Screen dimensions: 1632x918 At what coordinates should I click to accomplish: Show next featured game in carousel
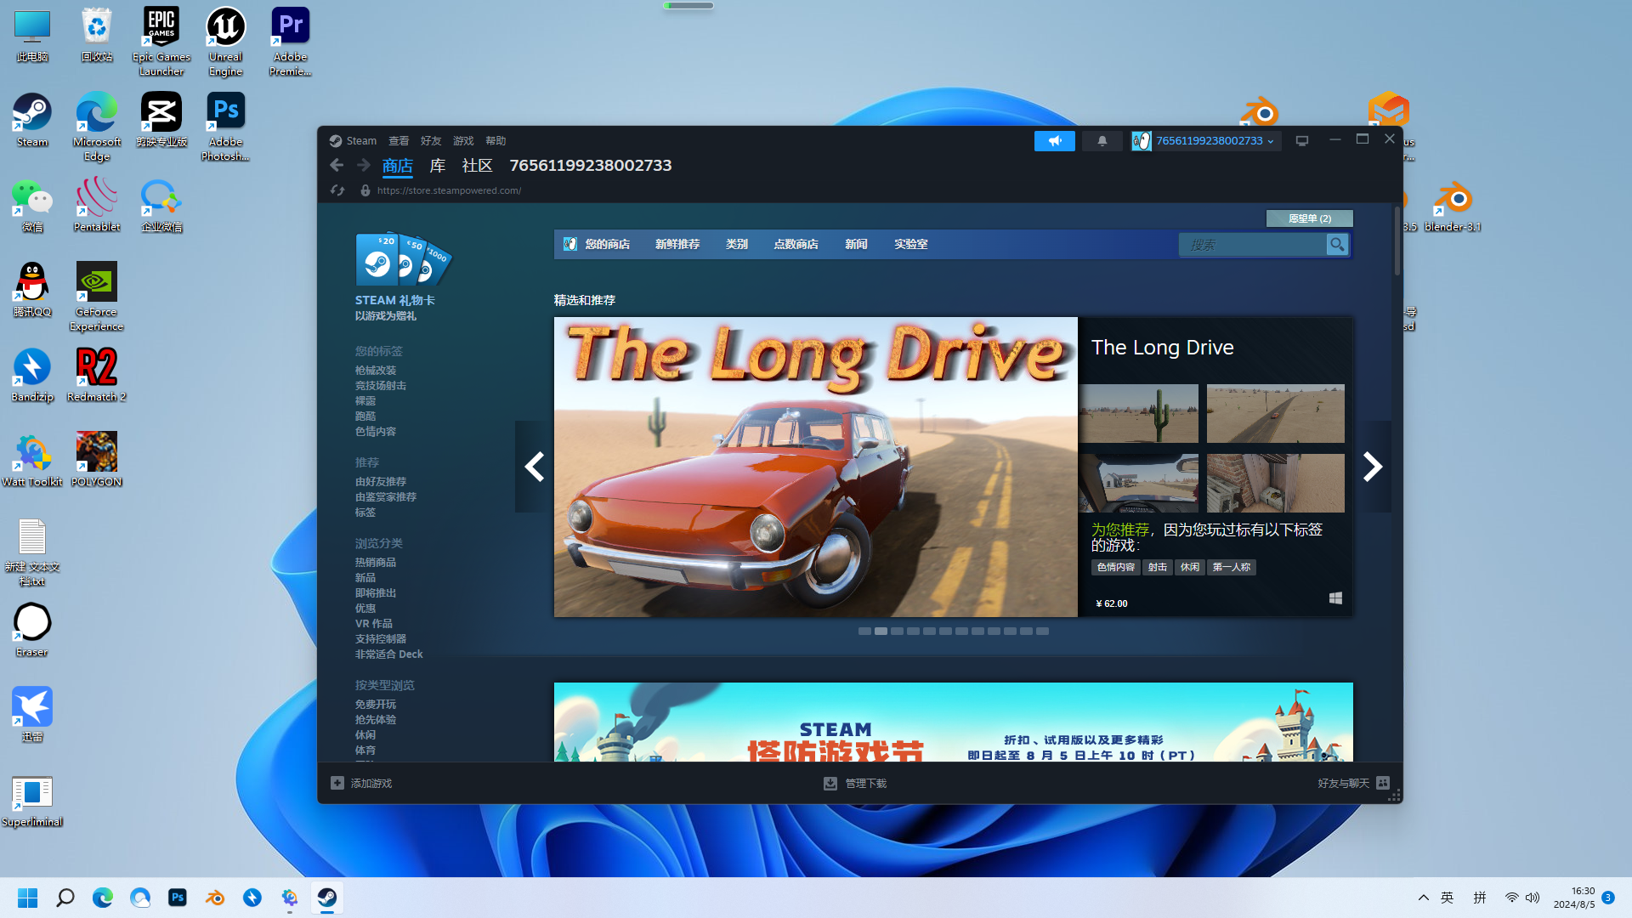(x=1373, y=467)
